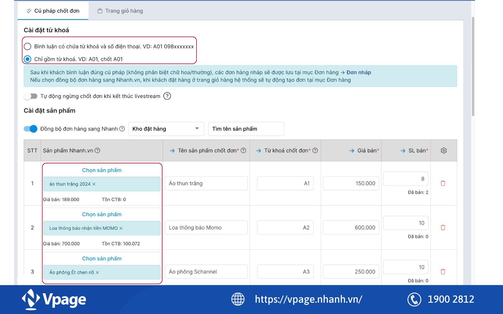This screenshot has height=314, width=503.
Task: Edit the 250.000 price field
Action: pyautogui.click(x=351, y=272)
